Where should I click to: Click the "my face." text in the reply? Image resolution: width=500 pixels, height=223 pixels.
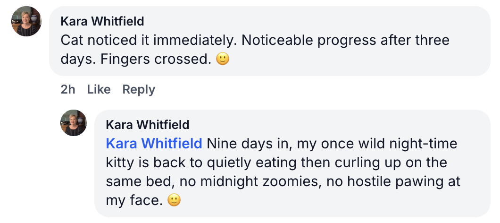pyautogui.click(x=134, y=200)
